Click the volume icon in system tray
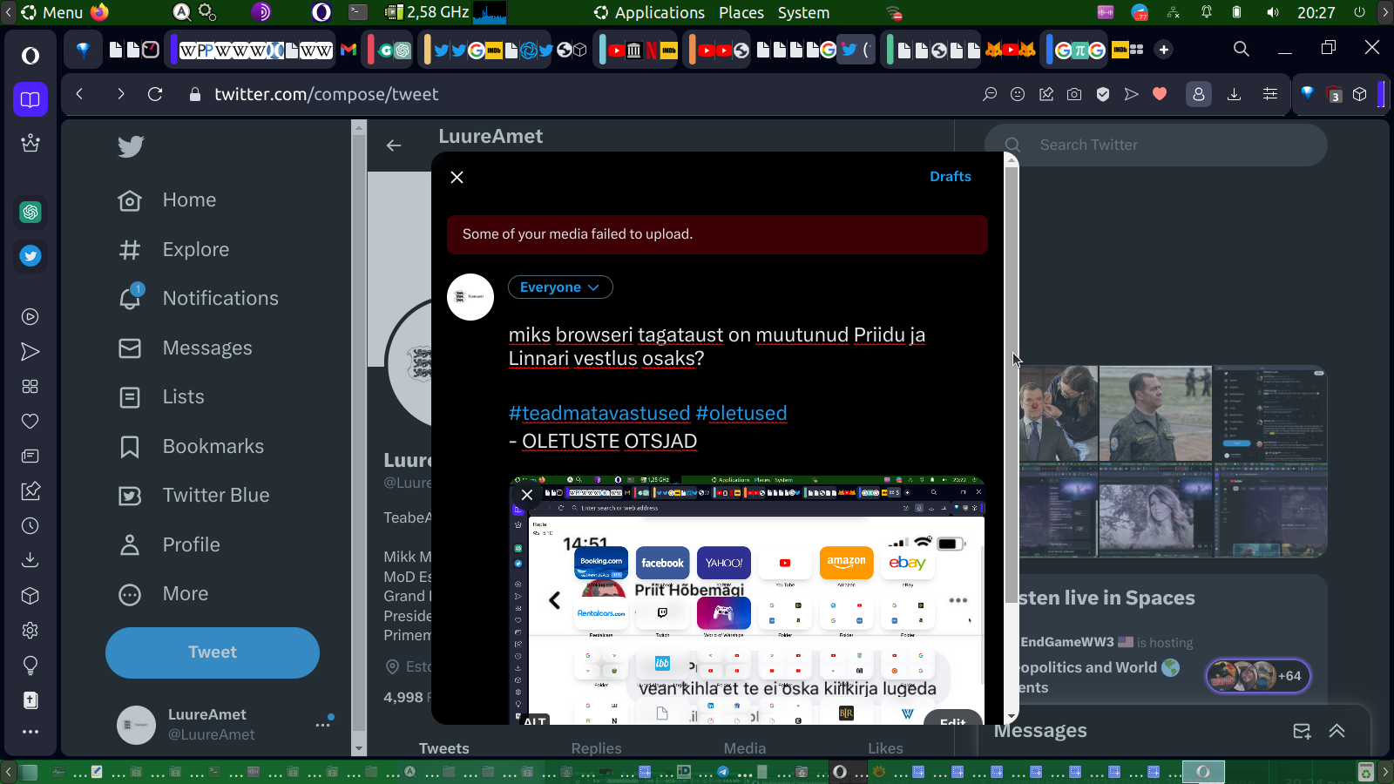The height and width of the screenshot is (784, 1394). point(1273,13)
